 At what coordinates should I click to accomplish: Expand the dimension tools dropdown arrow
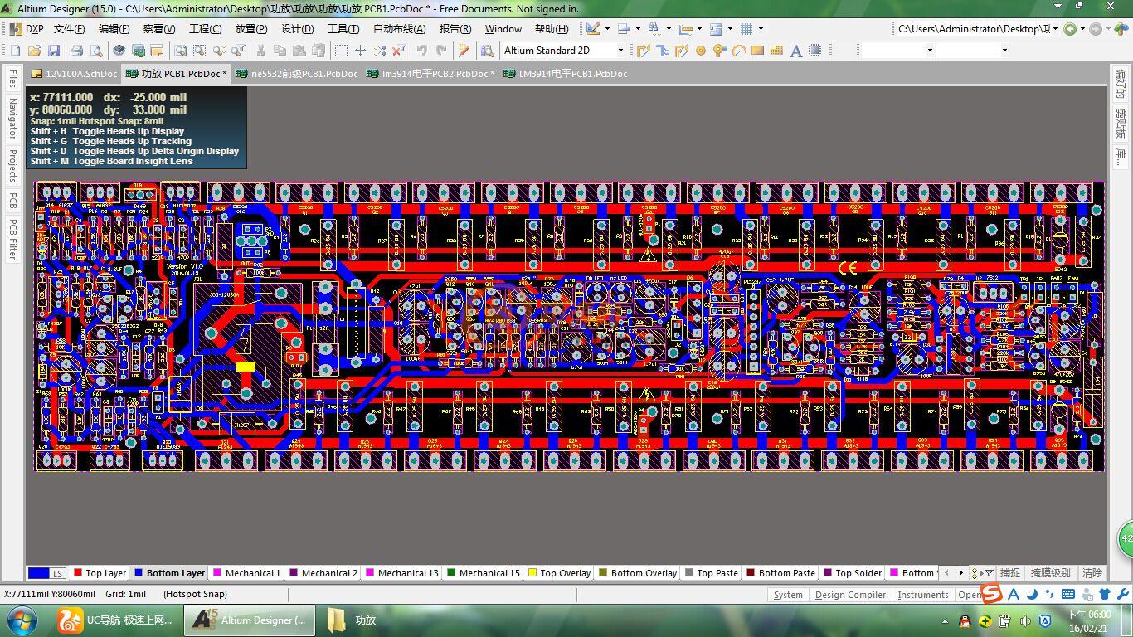(699, 29)
